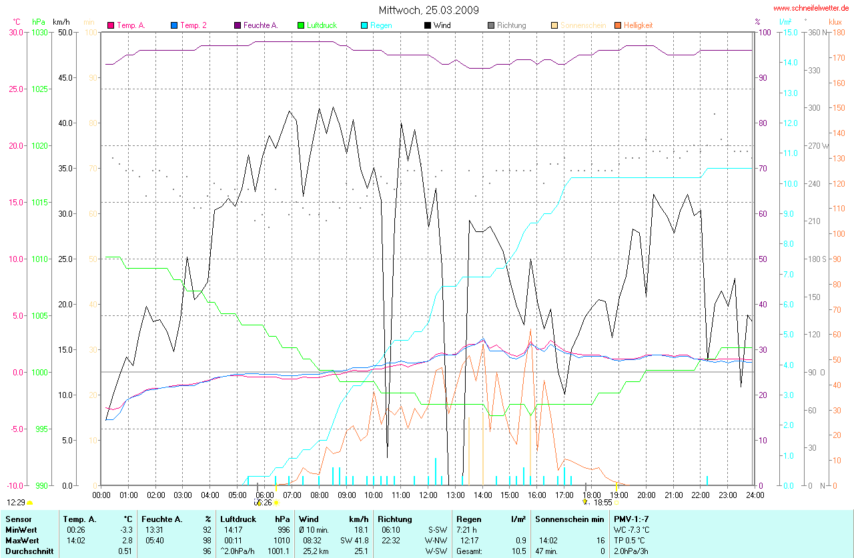Image resolution: width=854 pixels, height=558 pixels.
Task: Click the 06:00 time axis label
Action: [264, 495]
